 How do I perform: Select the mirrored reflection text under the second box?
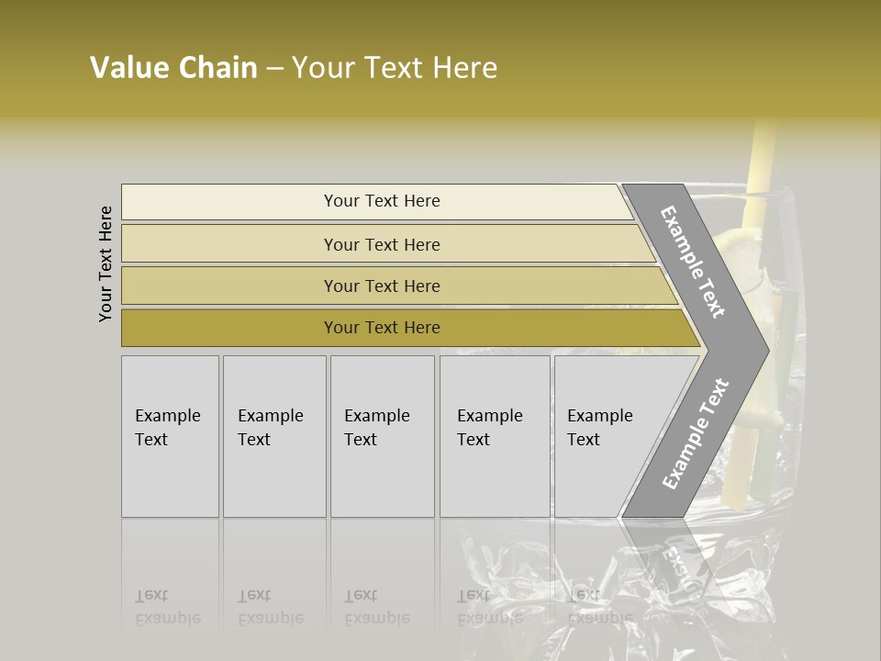coord(271,607)
